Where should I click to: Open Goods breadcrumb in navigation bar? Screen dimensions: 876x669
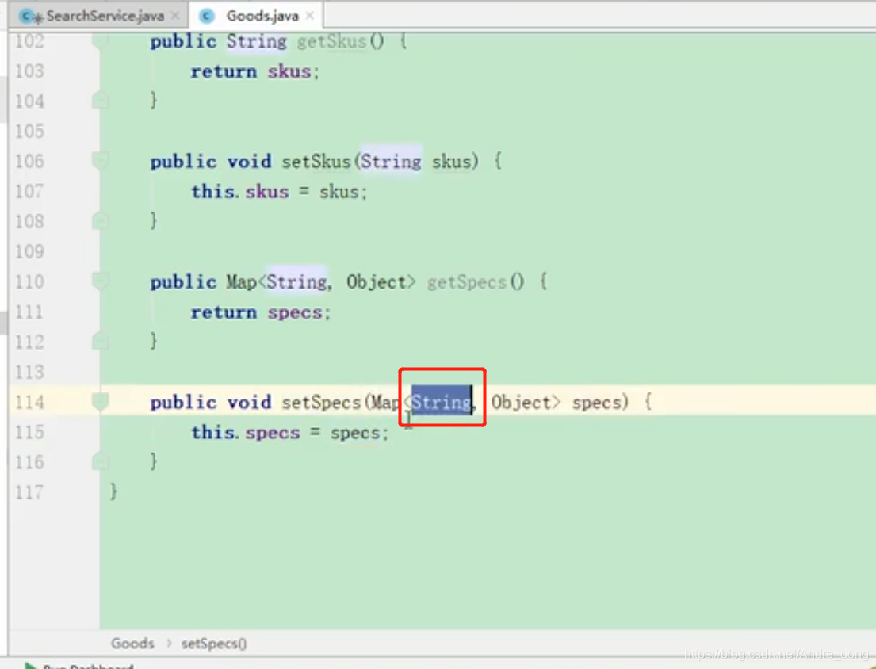pyautogui.click(x=132, y=644)
